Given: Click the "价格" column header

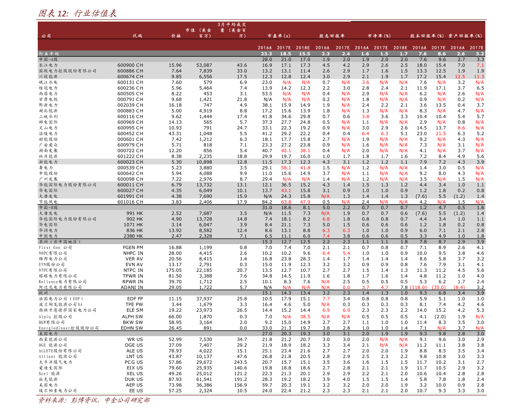Looking at the screenshot, I should point(176,36).
